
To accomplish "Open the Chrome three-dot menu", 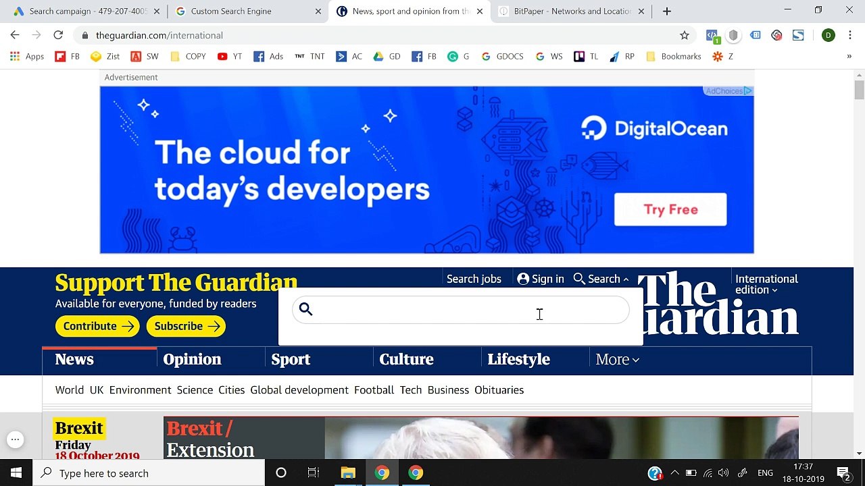I will click(850, 35).
